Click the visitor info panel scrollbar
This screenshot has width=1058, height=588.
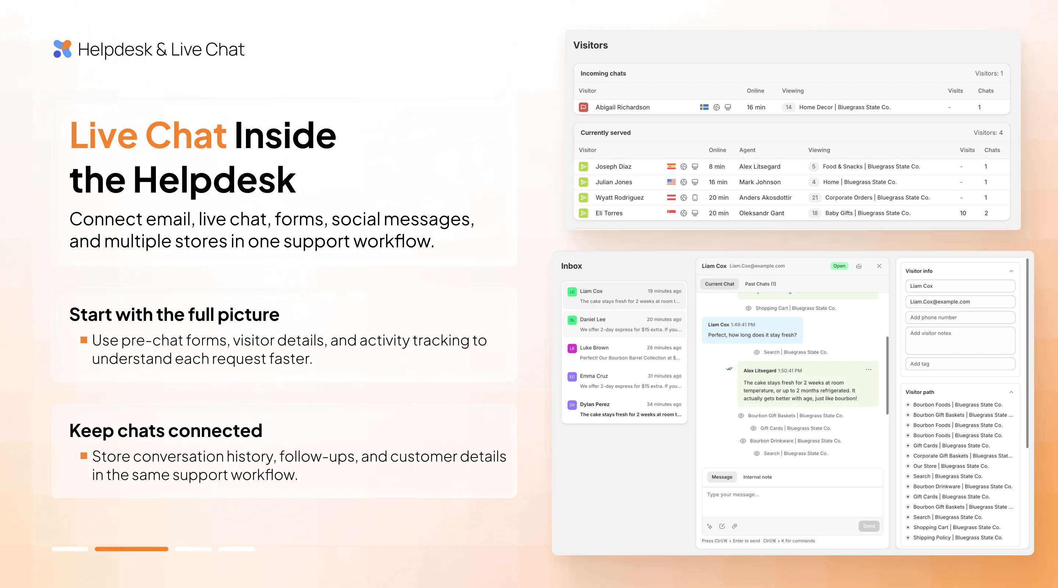tap(1027, 353)
